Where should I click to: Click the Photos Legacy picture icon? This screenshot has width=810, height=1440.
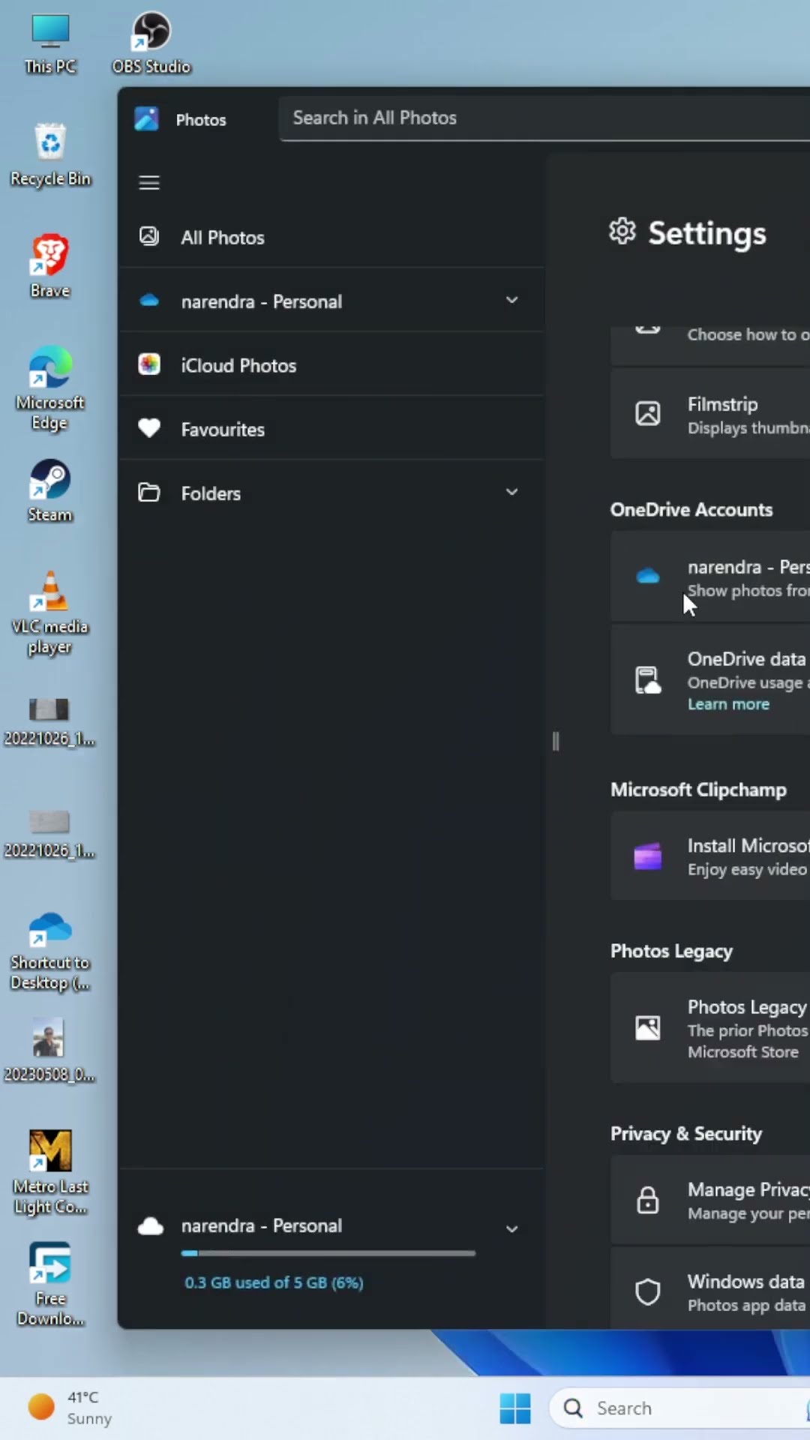(648, 1027)
